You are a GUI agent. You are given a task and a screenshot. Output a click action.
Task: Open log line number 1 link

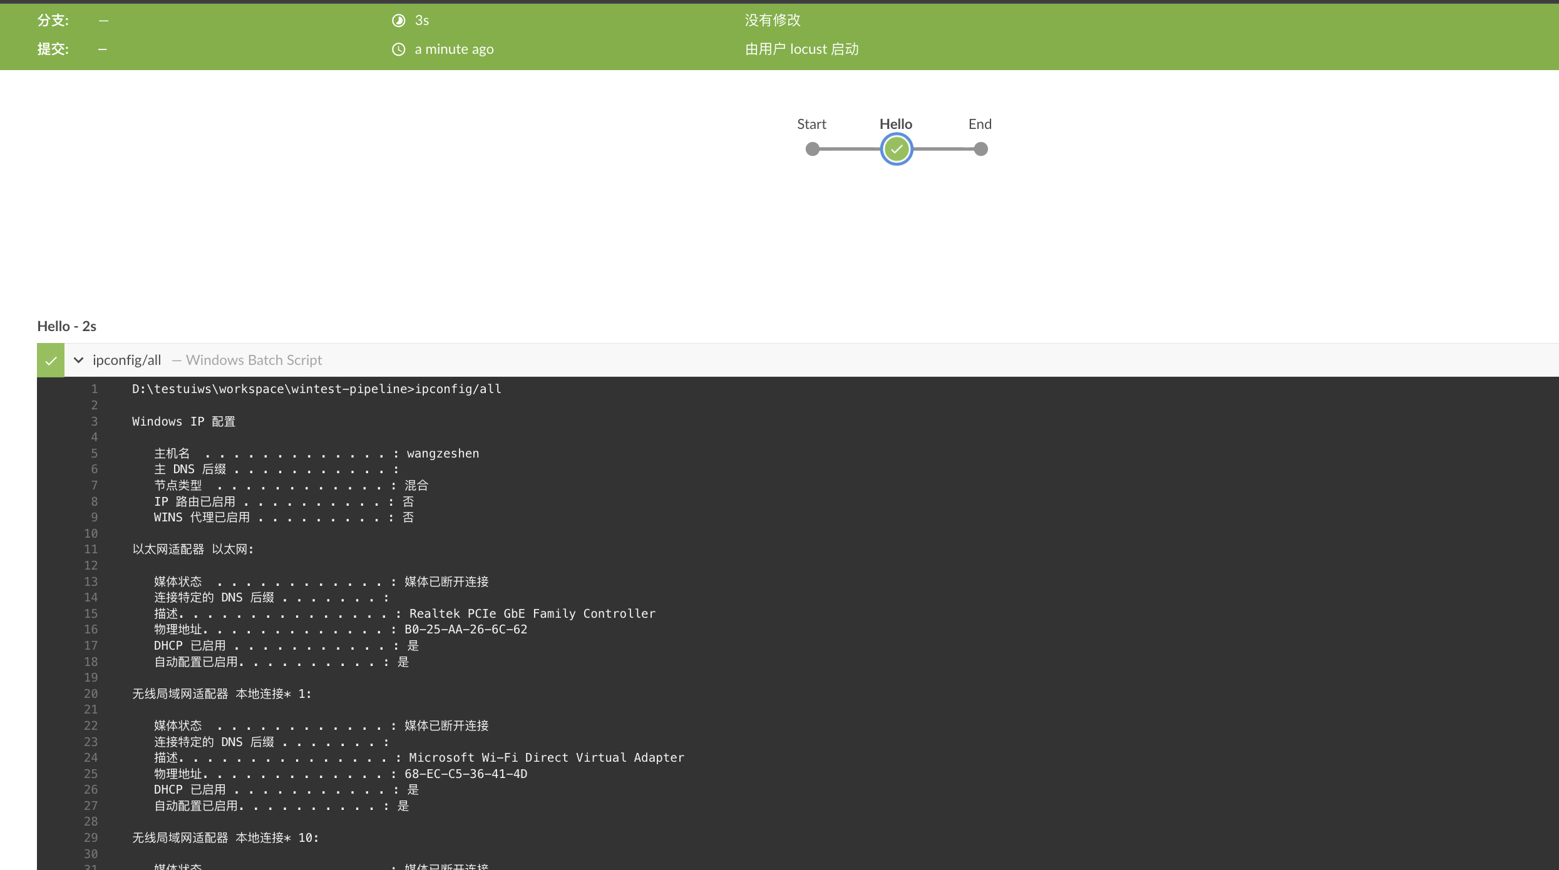[94, 389]
